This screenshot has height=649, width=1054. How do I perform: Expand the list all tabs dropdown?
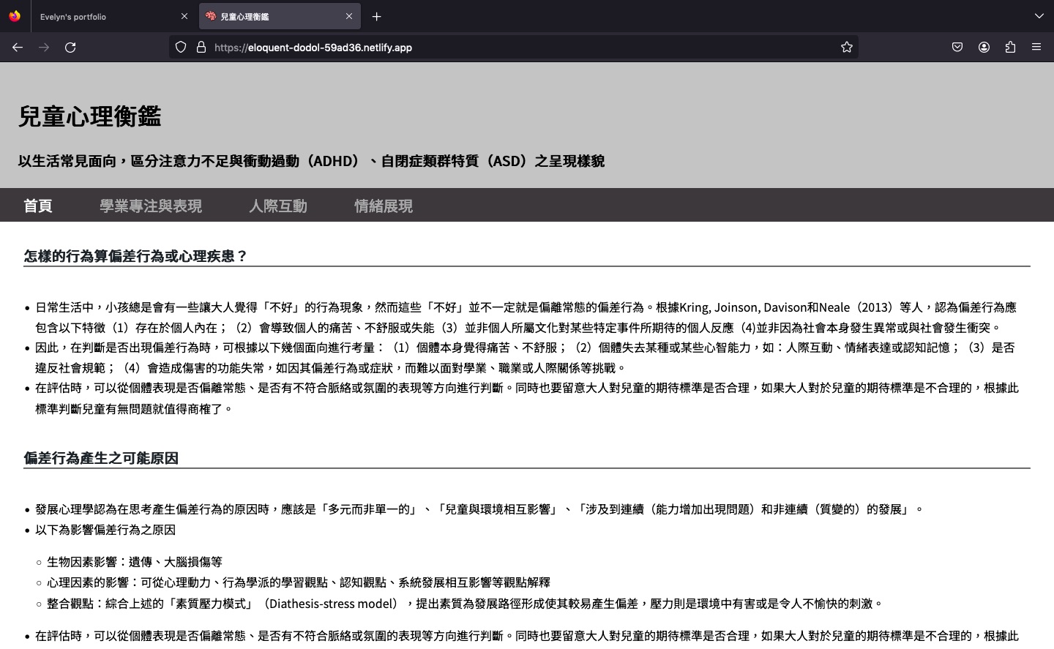[1039, 16]
